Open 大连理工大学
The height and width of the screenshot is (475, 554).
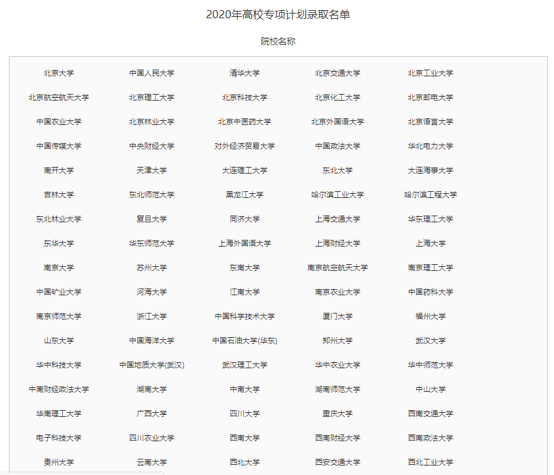click(245, 170)
